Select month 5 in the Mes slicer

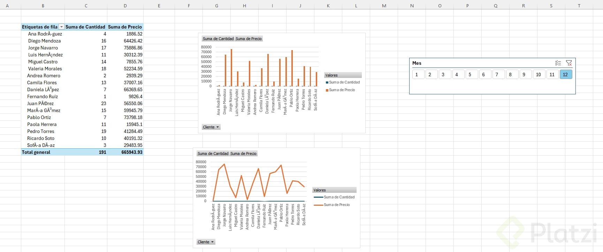(x=472, y=74)
